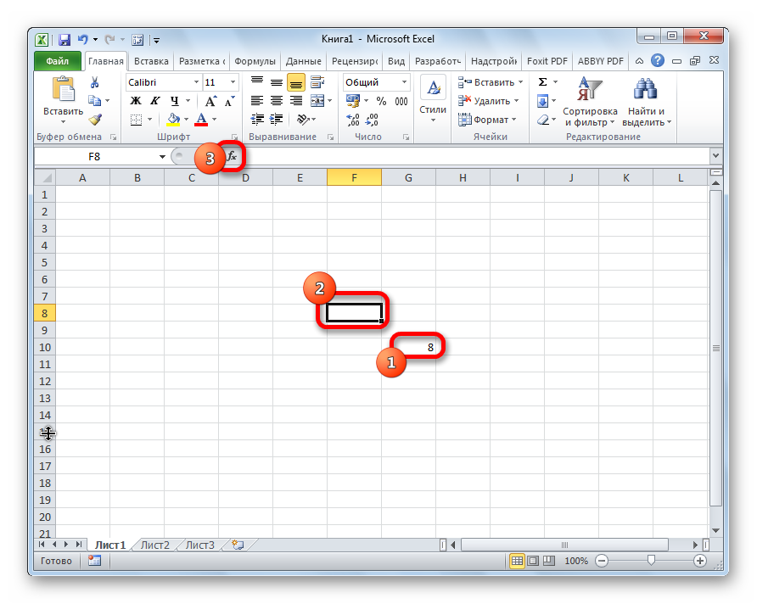
Task: Open Сортировка и фильтр menu
Action: tap(590, 101)
